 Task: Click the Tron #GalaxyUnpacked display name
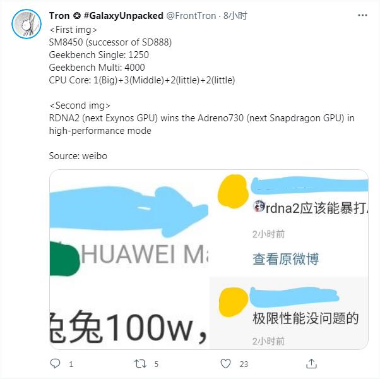click(x=106, y=16)
